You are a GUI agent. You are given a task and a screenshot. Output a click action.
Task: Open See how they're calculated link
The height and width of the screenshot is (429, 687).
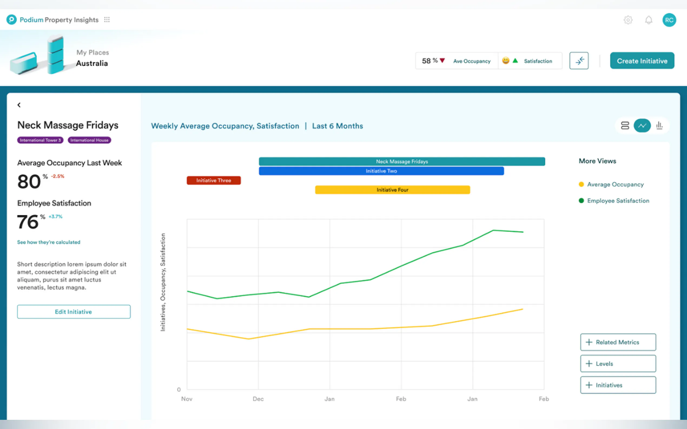[49, 242]
